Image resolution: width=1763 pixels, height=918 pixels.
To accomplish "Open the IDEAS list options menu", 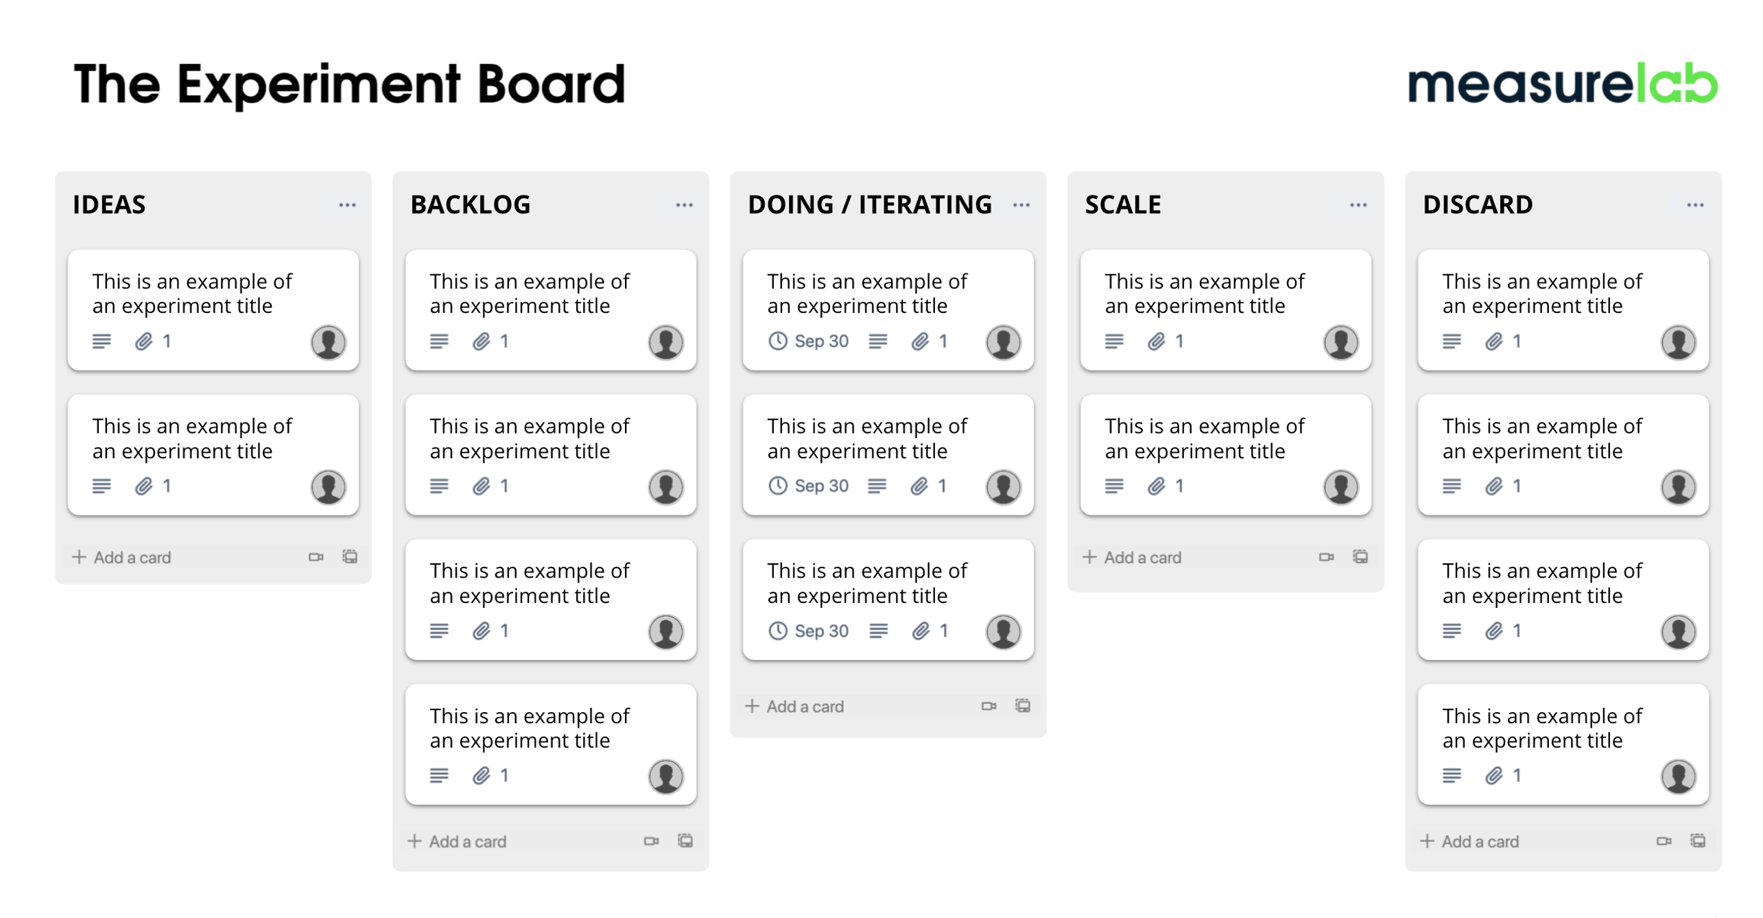I will click(347, 205).
